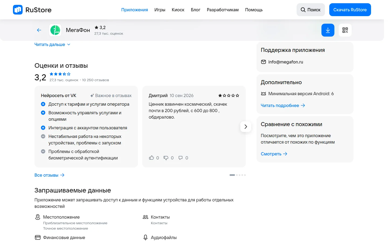This screenshot has width=388, height=242.
Task: Click minus icon for Проблемы с обработкой
Action: tap(43, 151)
